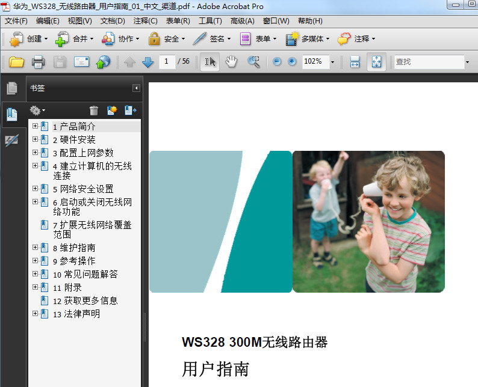Click the Zoom In plus button
This screenshot has height=387, width=478.
(292, 62)
